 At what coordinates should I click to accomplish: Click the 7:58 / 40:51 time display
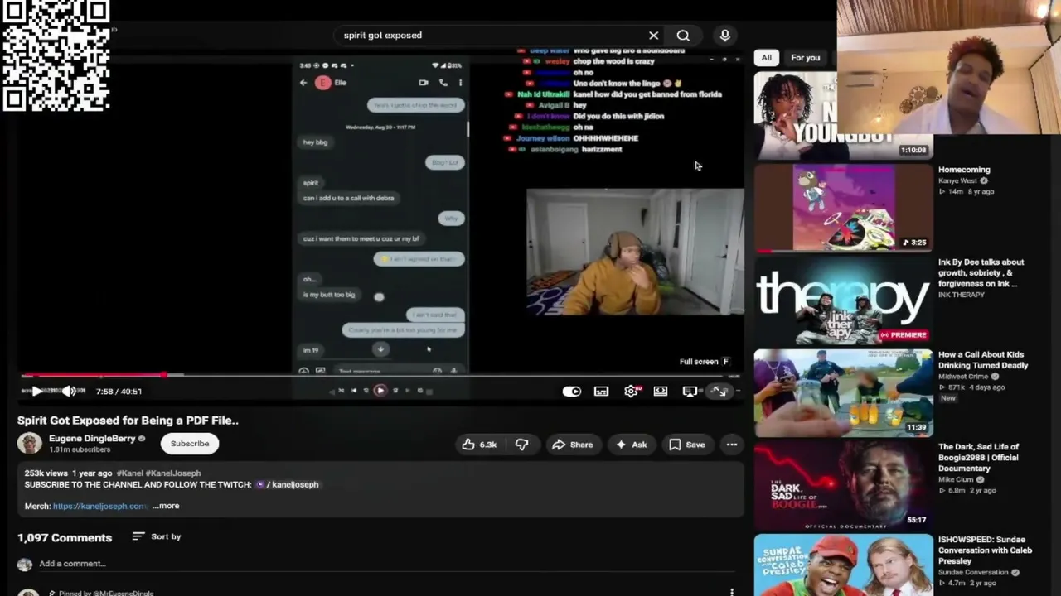pyautogui.click(x=119, y=392)
